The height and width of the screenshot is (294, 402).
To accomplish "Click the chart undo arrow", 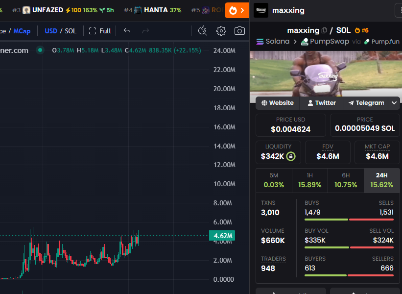I will tap(127, 31).
